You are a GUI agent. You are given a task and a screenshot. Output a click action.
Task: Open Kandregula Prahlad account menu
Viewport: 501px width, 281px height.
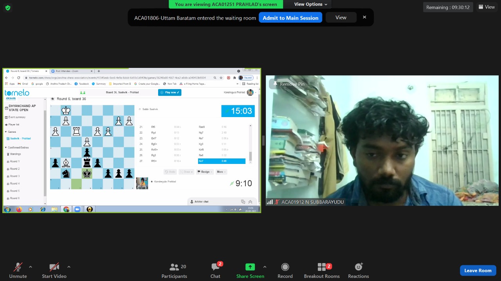tap(240, 92)
